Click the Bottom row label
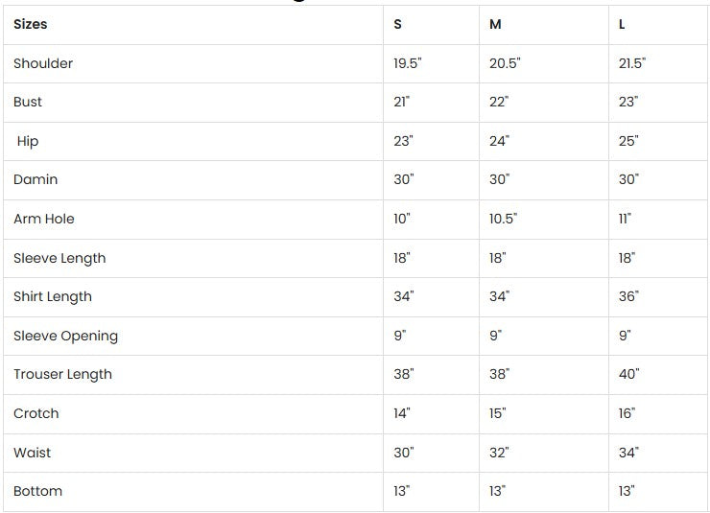 click(38, 491)
